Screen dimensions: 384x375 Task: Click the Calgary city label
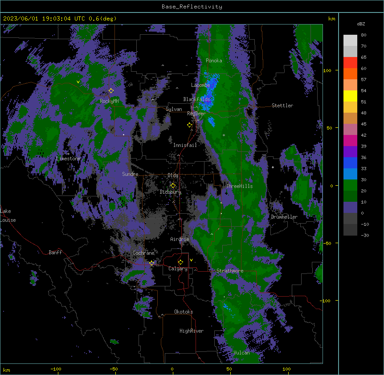pyautogui.click(x=178, y=269)
